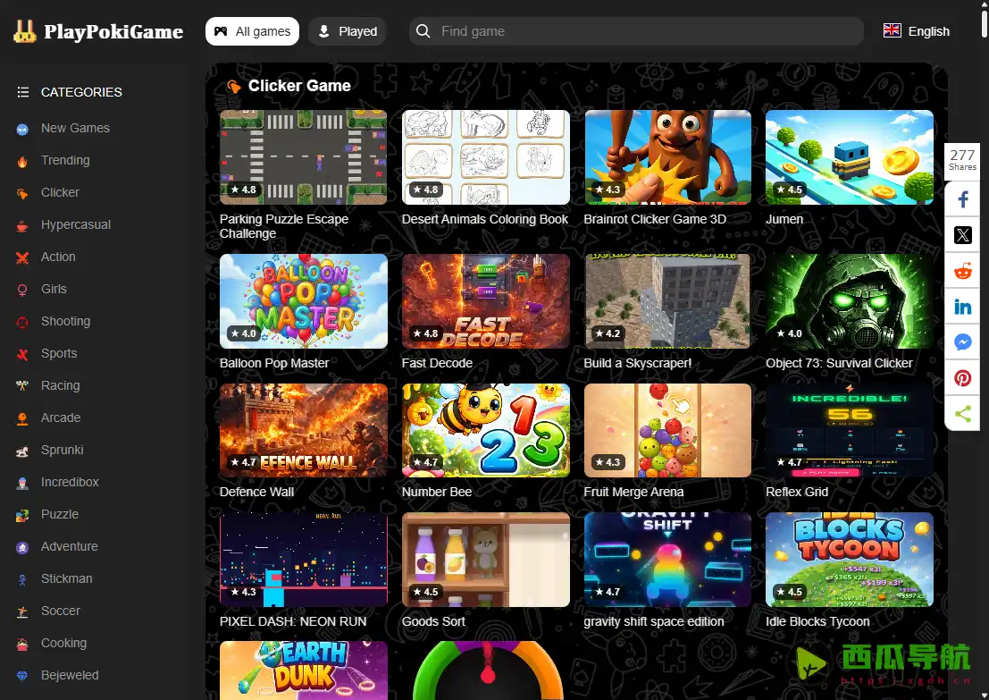Open Fruit Merge Arena thumbnail
The height and width of the screenshot is (700, 989).
point(667,431)
